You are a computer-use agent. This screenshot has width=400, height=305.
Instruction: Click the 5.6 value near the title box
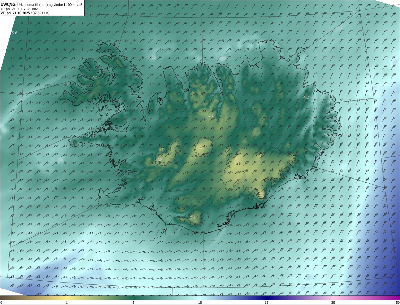[14, 33]
